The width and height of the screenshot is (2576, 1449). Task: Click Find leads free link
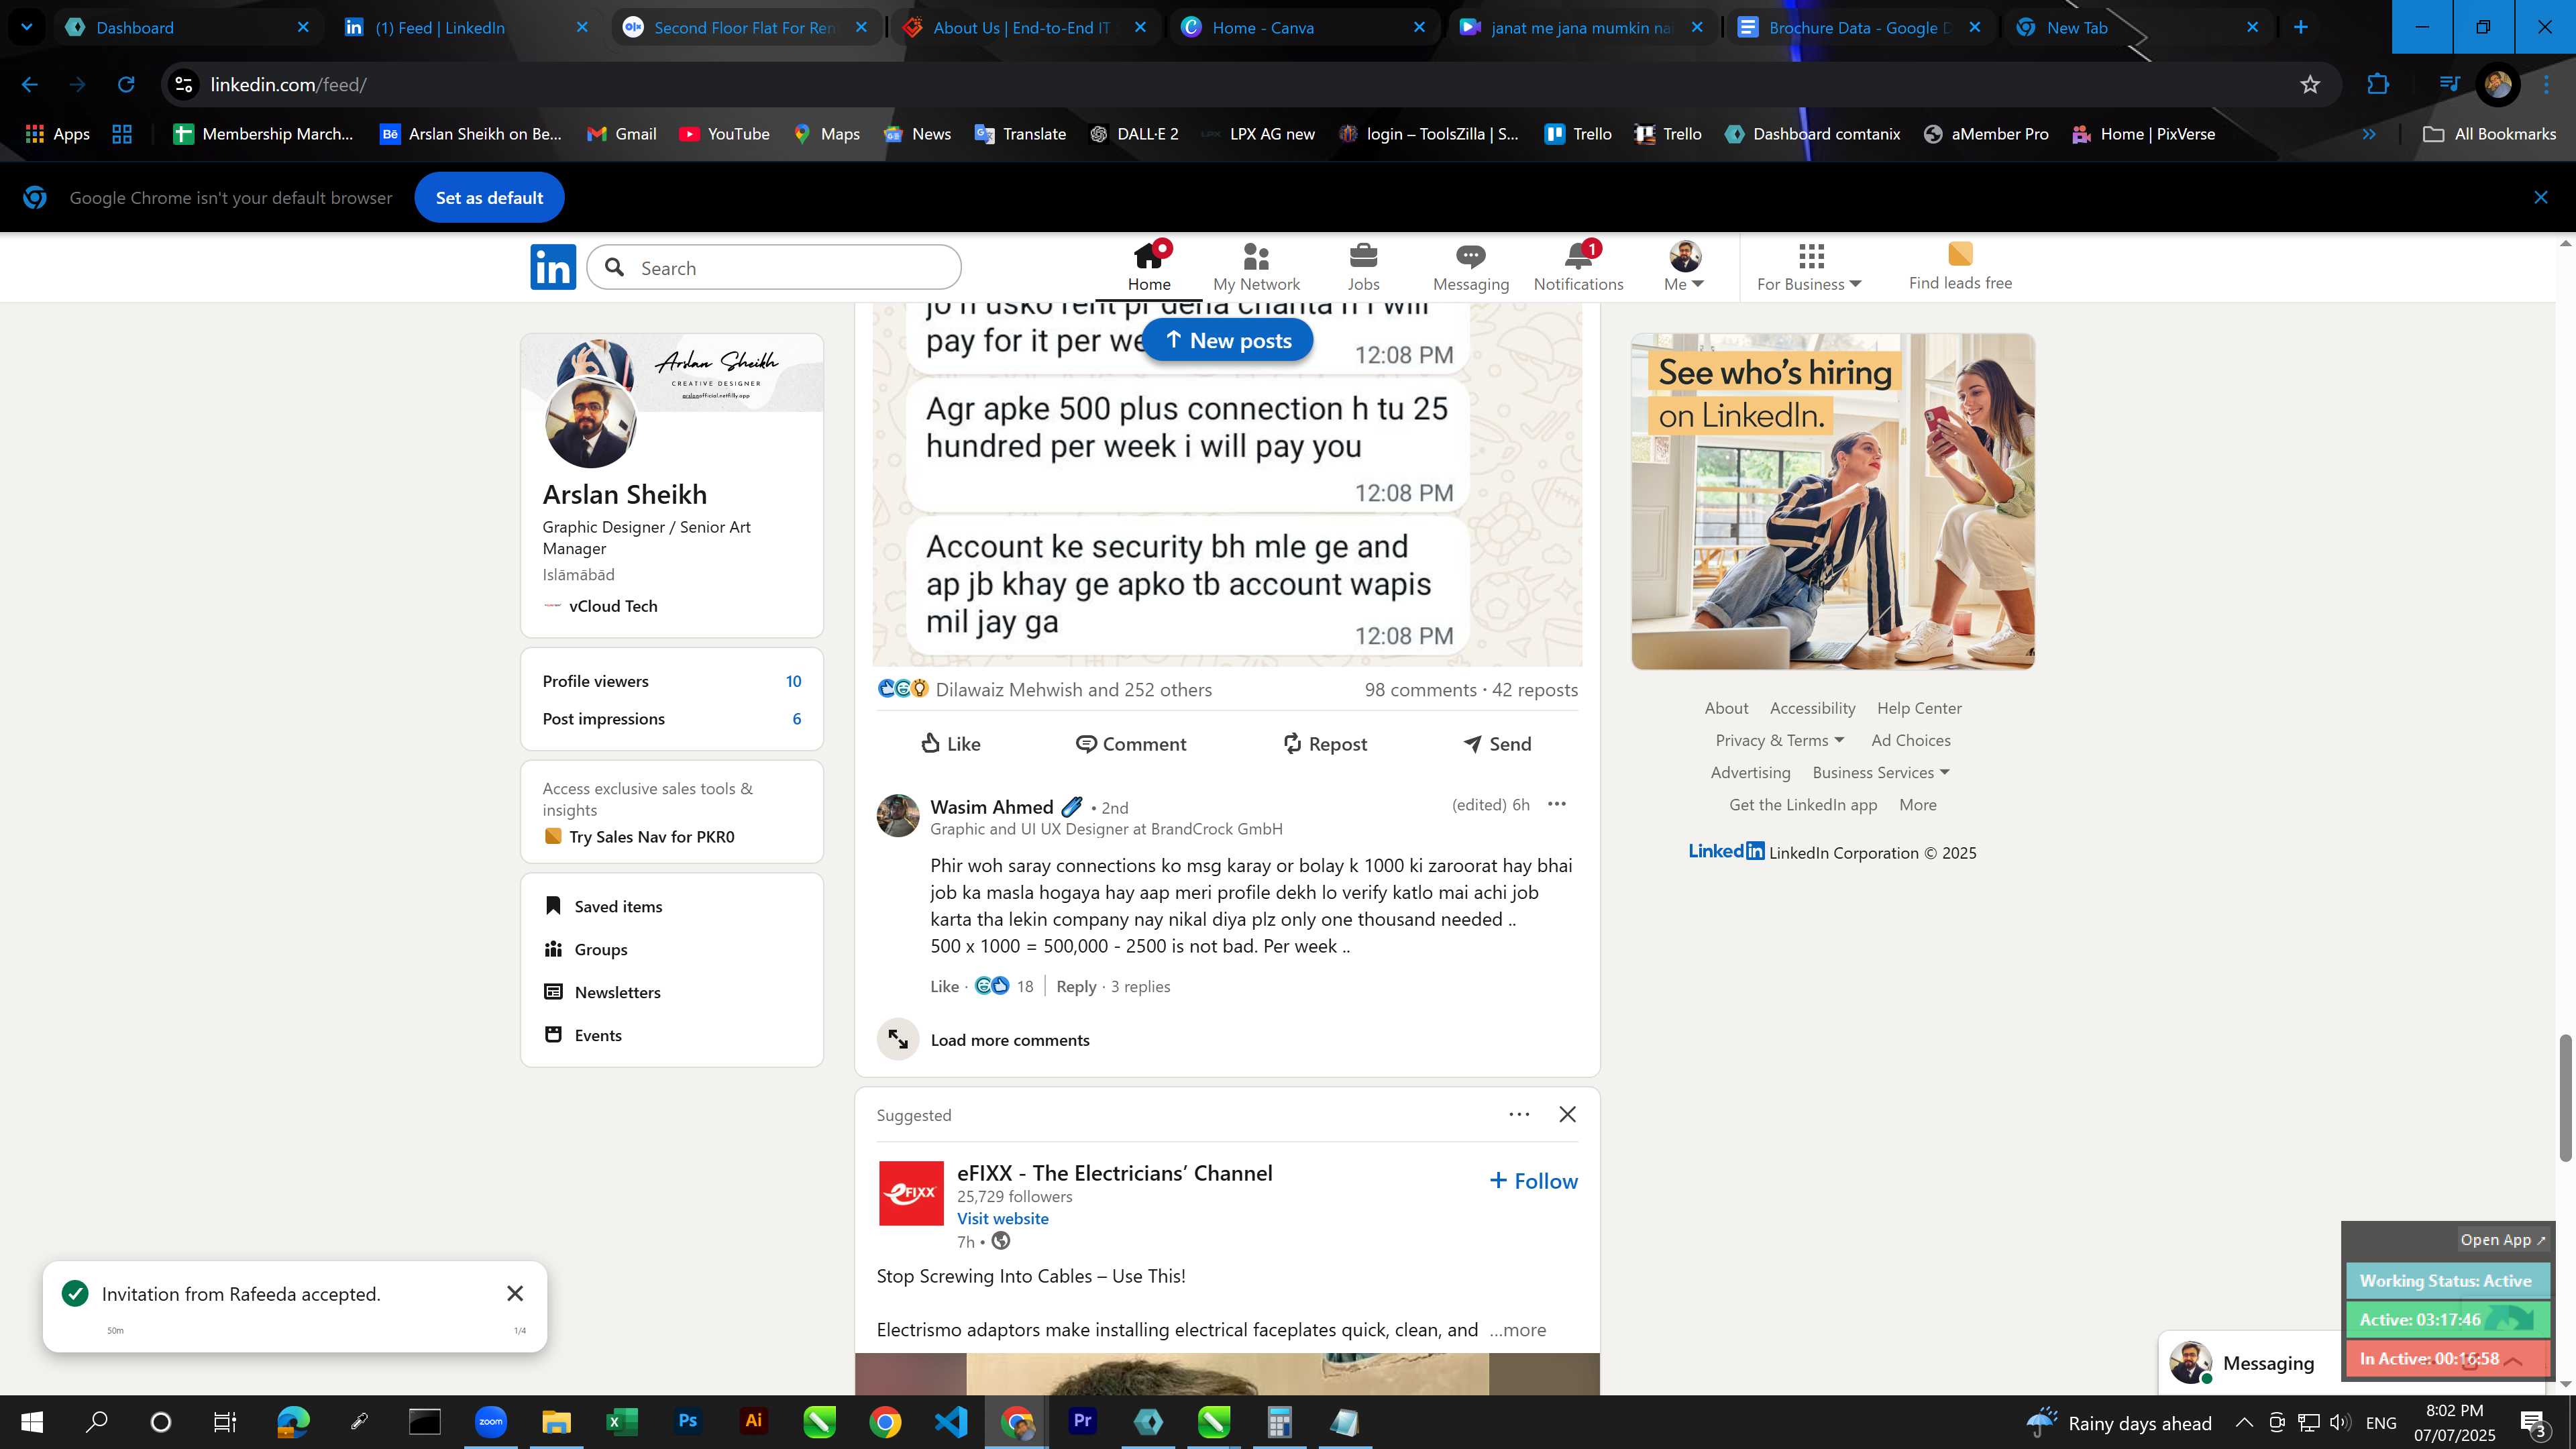(x=1960, y=267)
